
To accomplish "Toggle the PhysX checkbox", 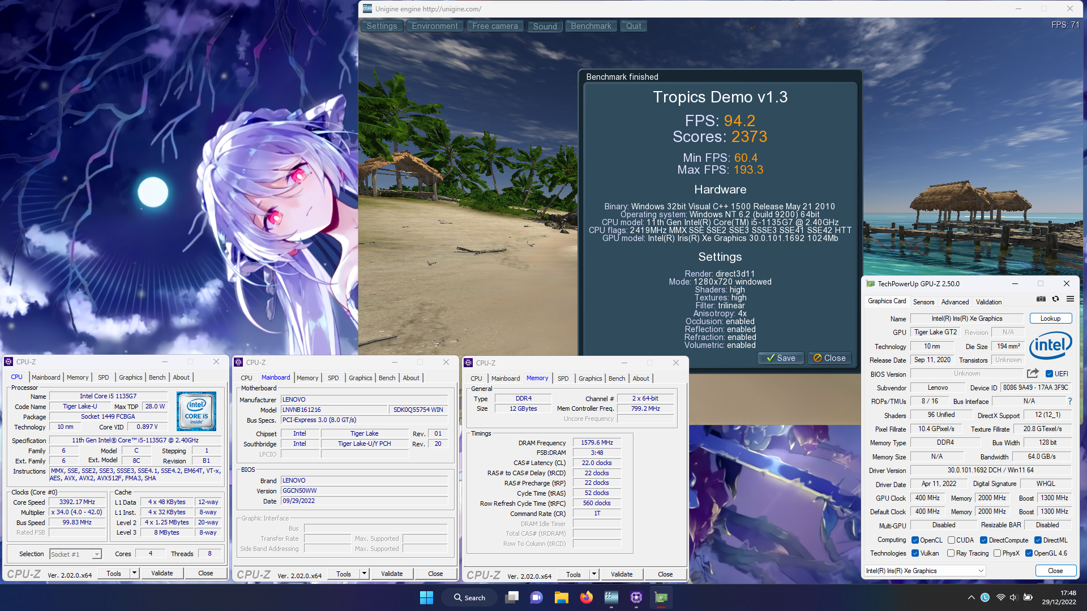I will click(x=997, y=553).
